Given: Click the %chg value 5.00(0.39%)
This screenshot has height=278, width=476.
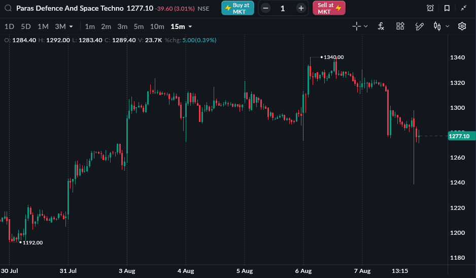Looking at the screenshot, I should (199, 40).
